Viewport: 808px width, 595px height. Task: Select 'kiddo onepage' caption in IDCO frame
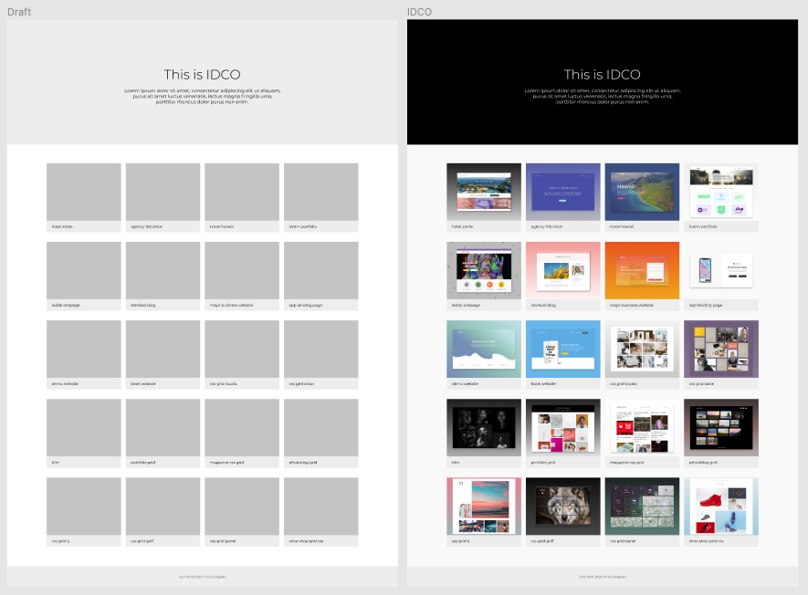(466, 306)
